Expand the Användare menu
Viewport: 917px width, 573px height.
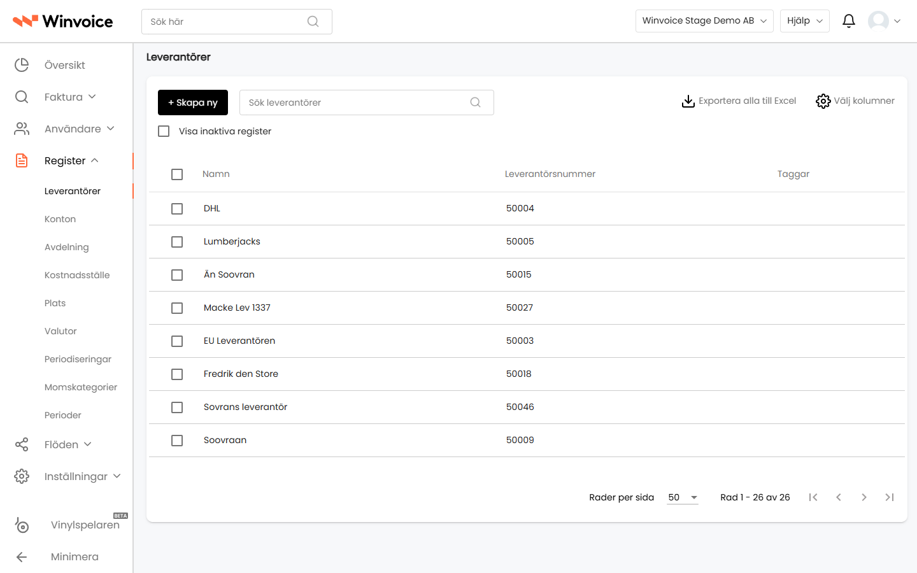pos(80,129)
